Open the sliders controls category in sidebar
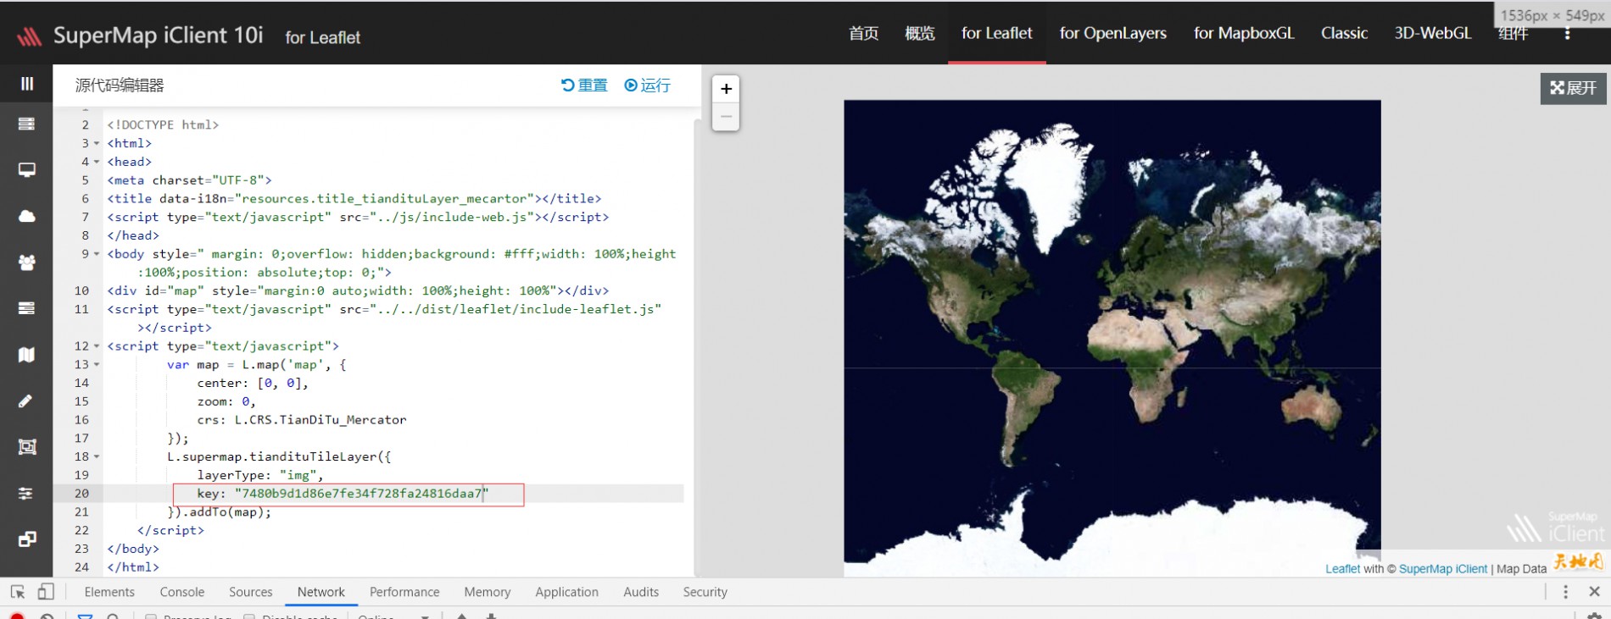Viewport: 1611px width, 619px height. 27,493
